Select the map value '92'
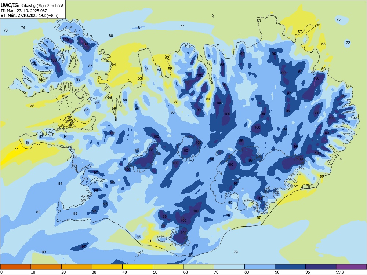This screenshot has height=275, width=367. [229, 215]
